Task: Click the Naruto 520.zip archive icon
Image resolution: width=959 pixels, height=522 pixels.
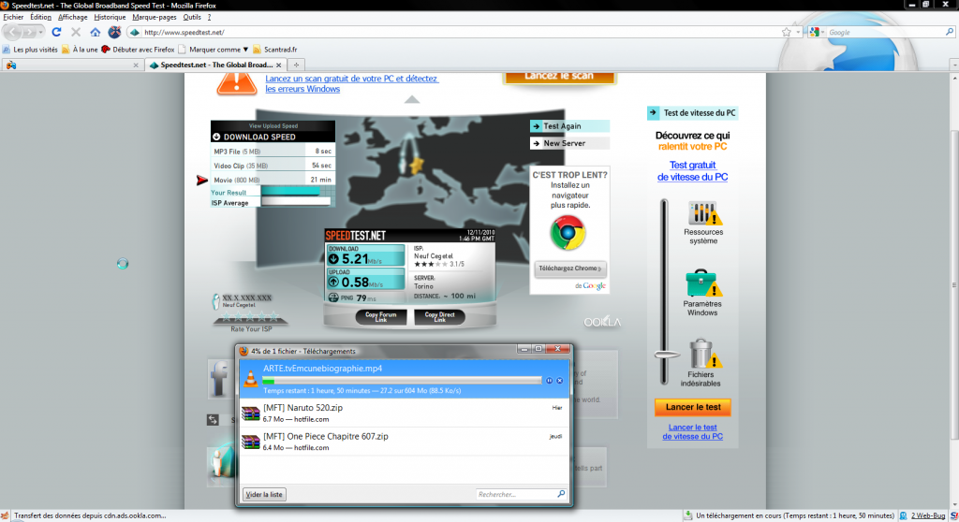Action: 250,413
